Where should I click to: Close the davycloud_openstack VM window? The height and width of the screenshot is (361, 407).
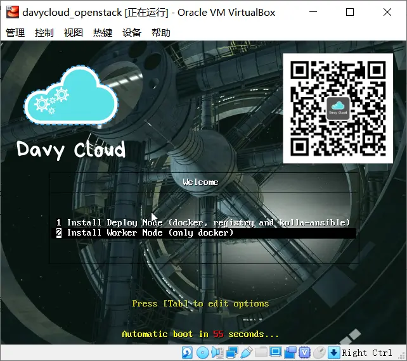pos(387,12)
